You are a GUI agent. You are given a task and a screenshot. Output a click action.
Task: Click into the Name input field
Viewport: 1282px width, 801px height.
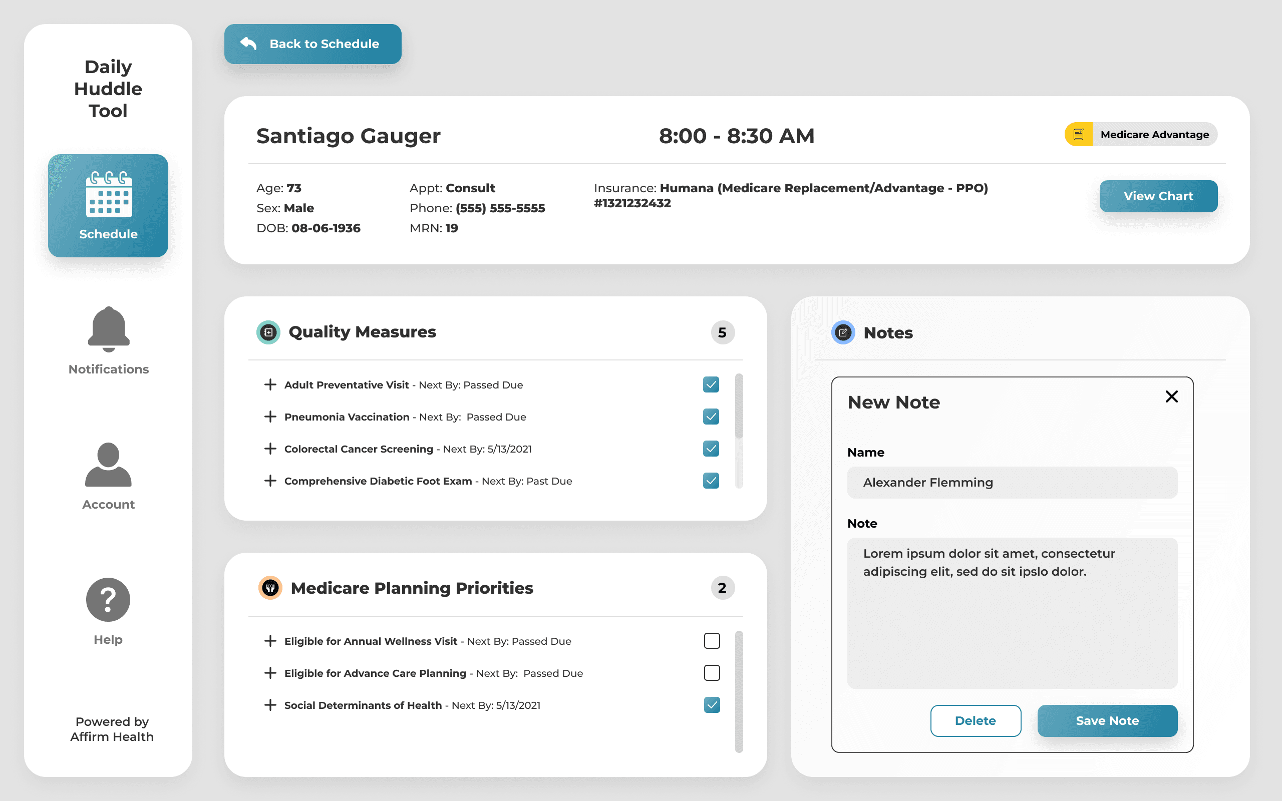(1012, 482)
